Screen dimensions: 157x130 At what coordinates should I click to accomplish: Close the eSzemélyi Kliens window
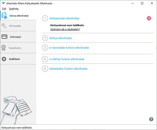[x=152, y=3]
